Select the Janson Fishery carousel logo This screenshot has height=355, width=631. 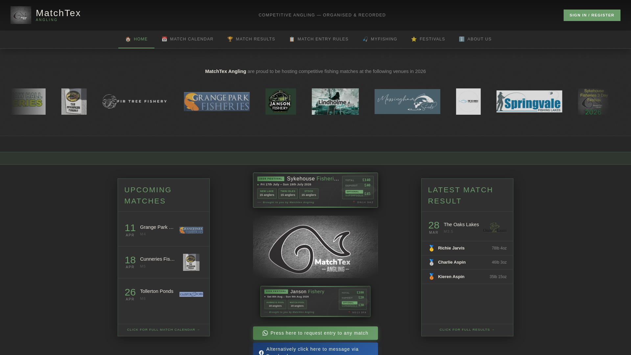[x=281, y=102]
